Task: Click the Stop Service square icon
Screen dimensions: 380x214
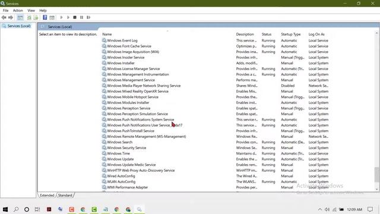Action: [x=75, y=17]
